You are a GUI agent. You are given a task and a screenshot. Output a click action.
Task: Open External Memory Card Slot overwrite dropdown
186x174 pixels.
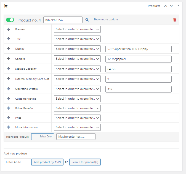[x=77, y=79]
